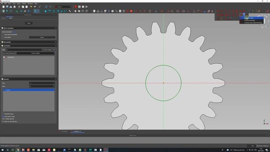The height and width of the screenshot is (152, 270).
Task: Collapse the Constraints section
Action: tap(55, 46)
